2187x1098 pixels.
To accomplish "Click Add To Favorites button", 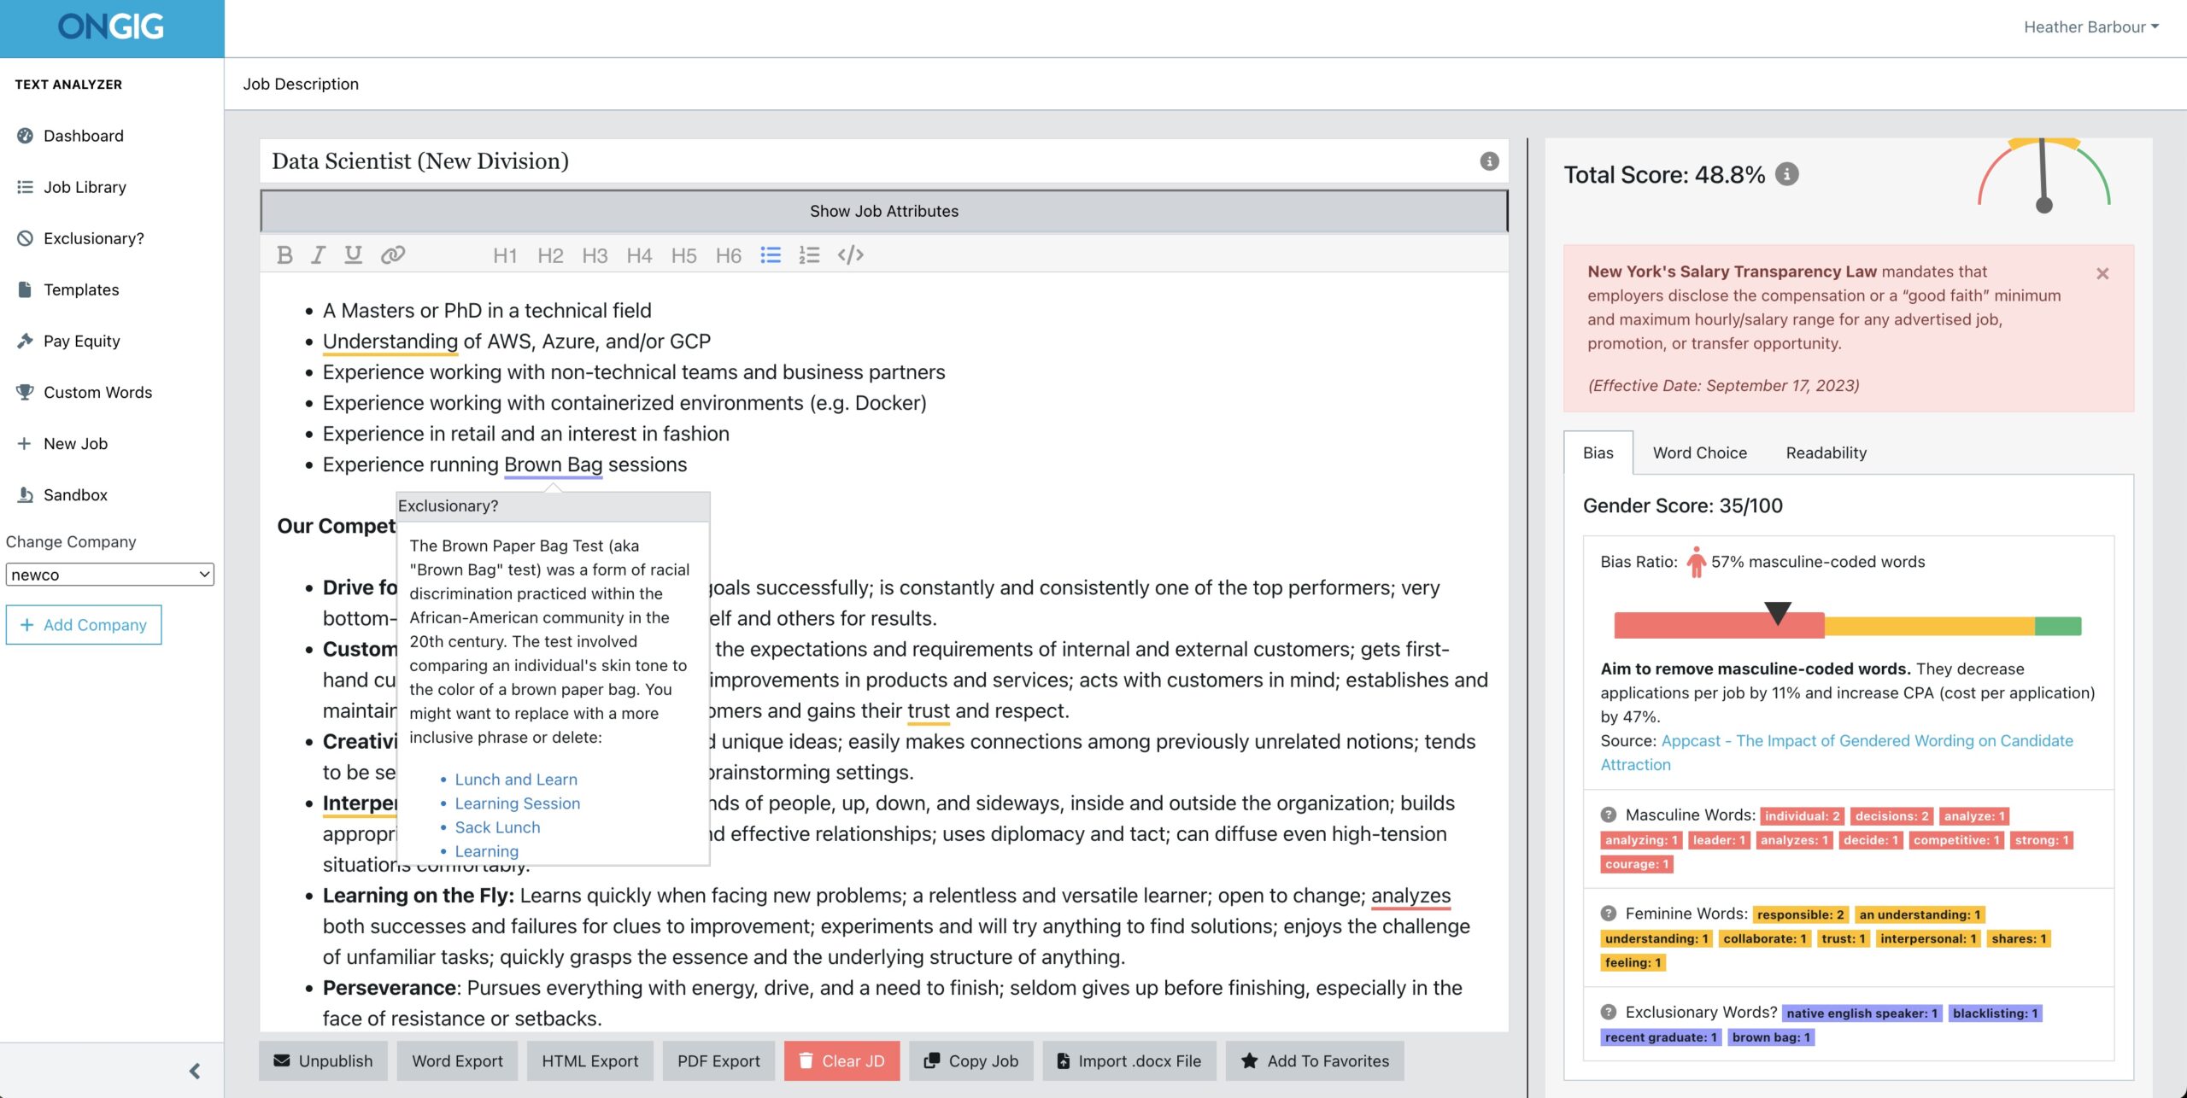I will click(x=1315, y=1060).
